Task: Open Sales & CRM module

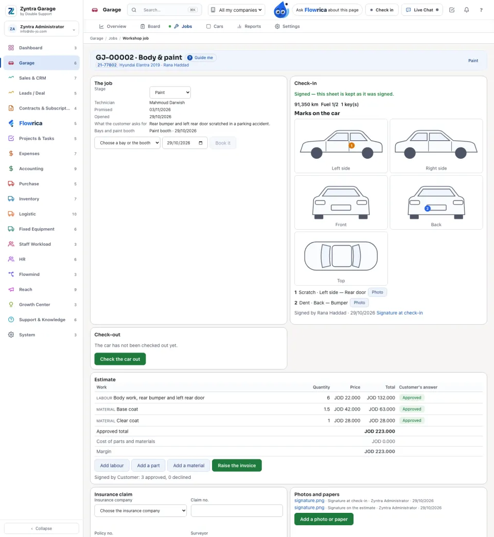Action: 42,78
